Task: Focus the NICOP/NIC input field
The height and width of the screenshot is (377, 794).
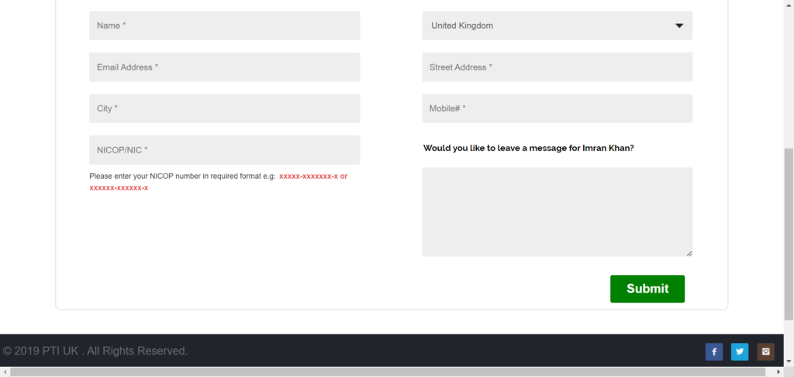Action: coord(225,150)
